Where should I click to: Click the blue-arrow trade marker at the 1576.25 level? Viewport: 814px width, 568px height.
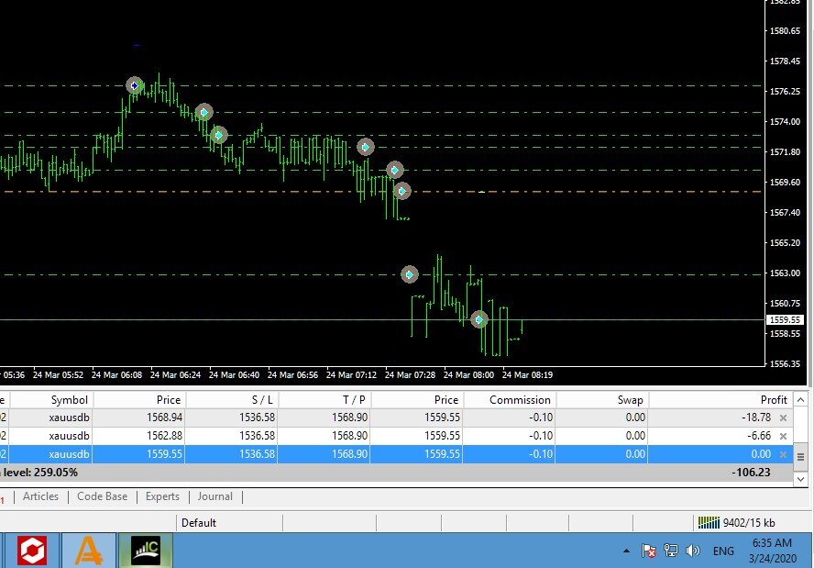(x=135, y=85)
